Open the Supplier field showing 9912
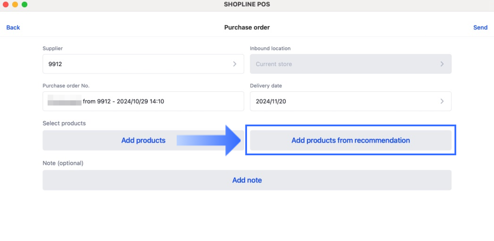 click(139, 64)
